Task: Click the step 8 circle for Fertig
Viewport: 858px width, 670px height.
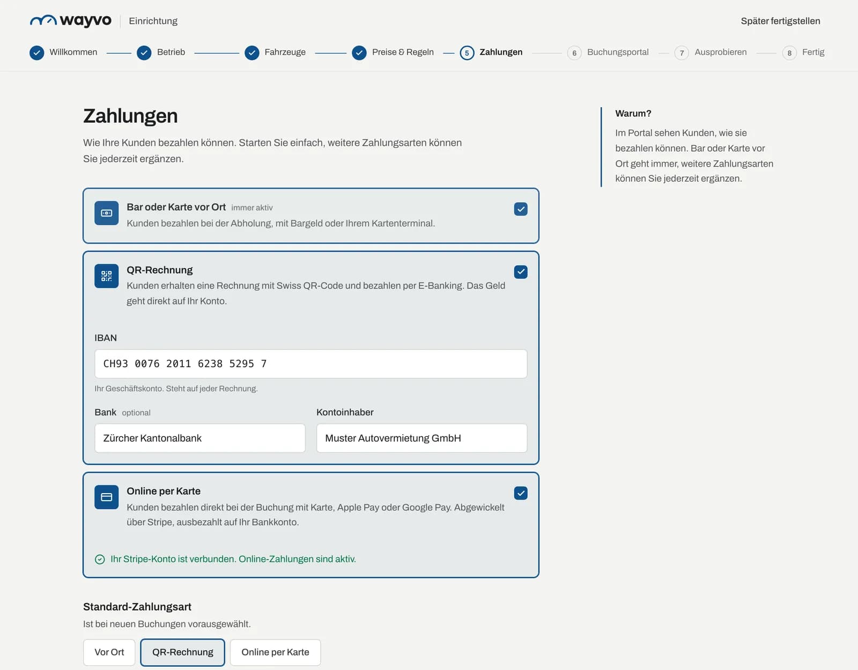Action: click(789, 53)
